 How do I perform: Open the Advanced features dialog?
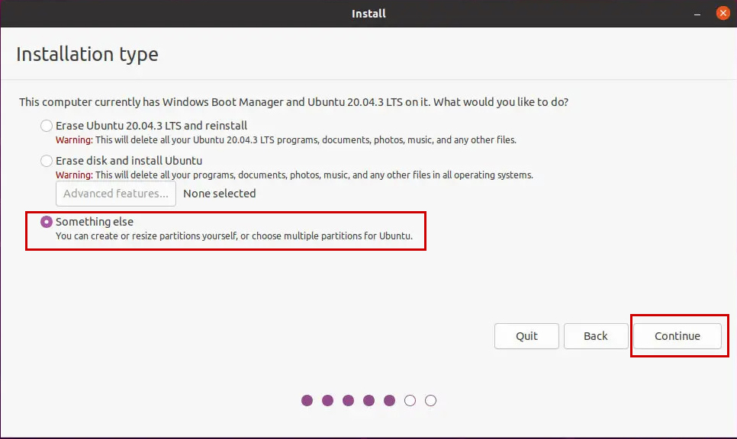[115, 193]
